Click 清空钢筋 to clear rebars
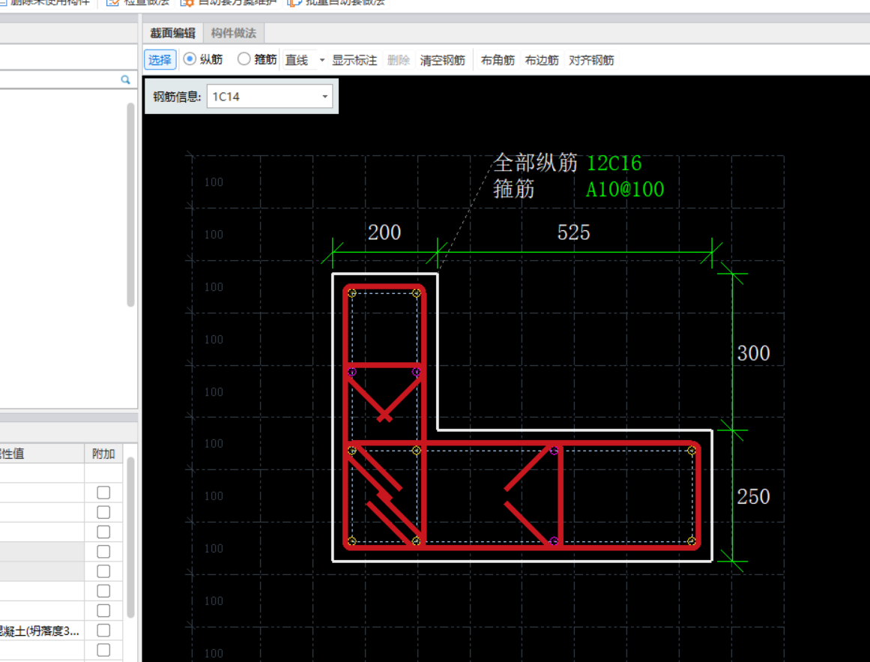This screenshot has height=662, width=870. (442, 60)
